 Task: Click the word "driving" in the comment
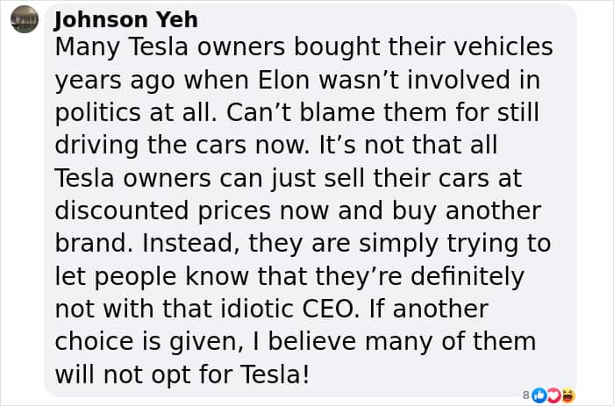click(x=92, y=146)
